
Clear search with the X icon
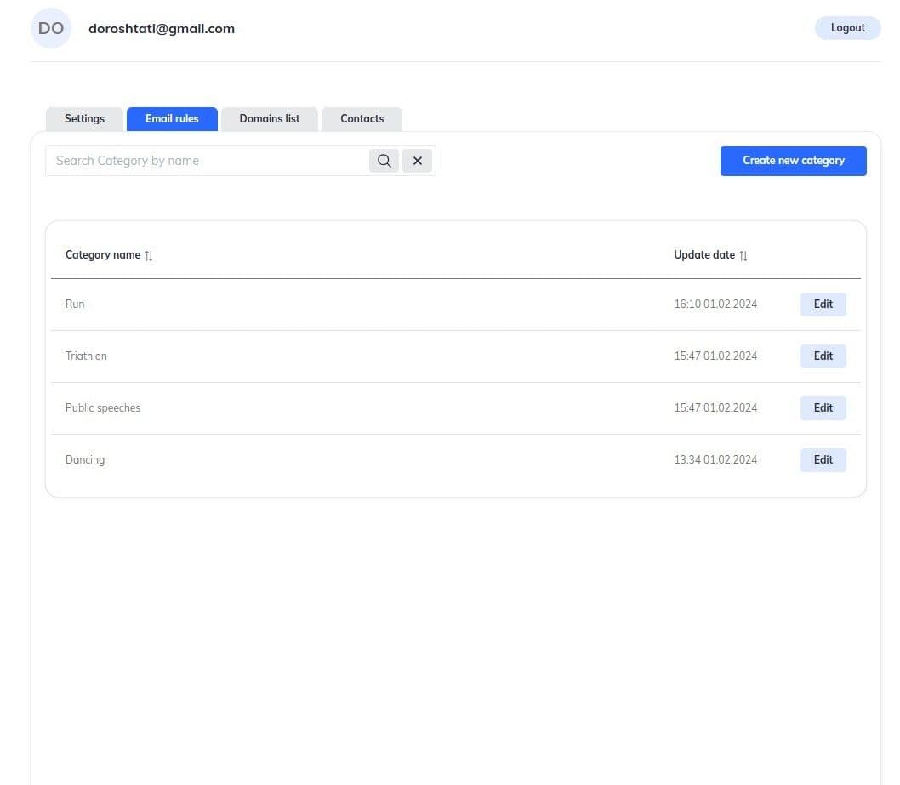[x=417, y=161]
